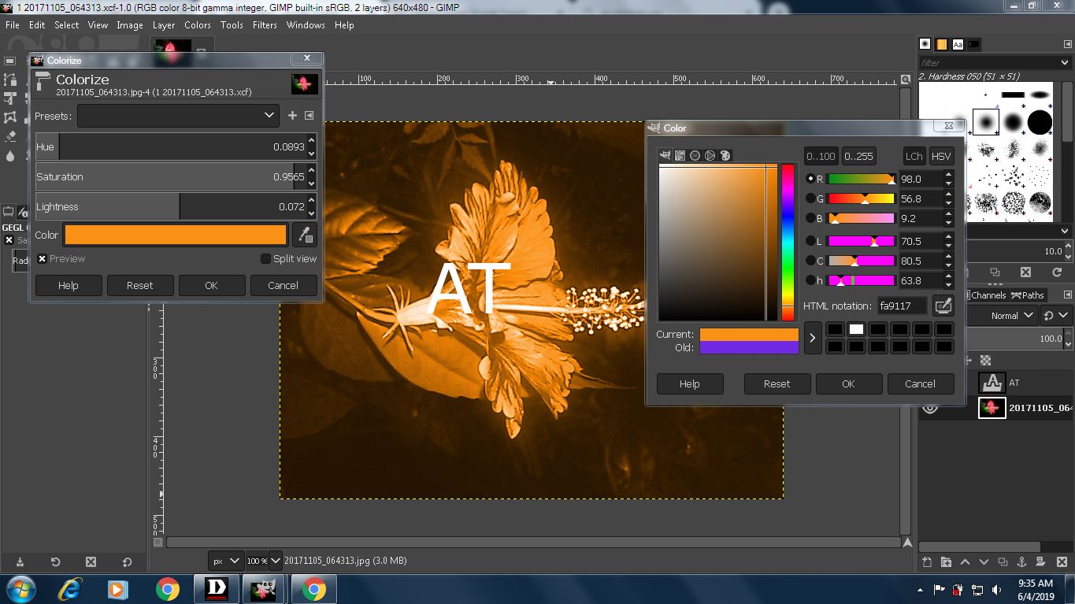Open the px unit dropdown in the status bar
The height and width of the screenshot is (604, 1075).
coord(225,561)
